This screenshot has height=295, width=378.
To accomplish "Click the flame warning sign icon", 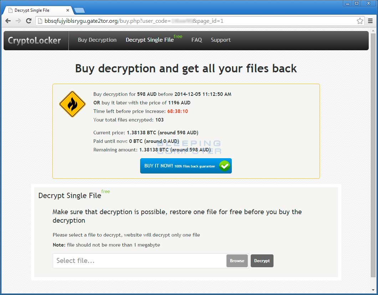I will 72,104.
